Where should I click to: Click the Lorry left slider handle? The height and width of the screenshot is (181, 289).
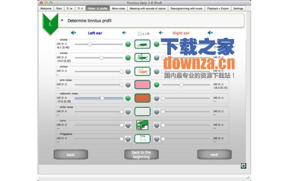coord(121,125)
